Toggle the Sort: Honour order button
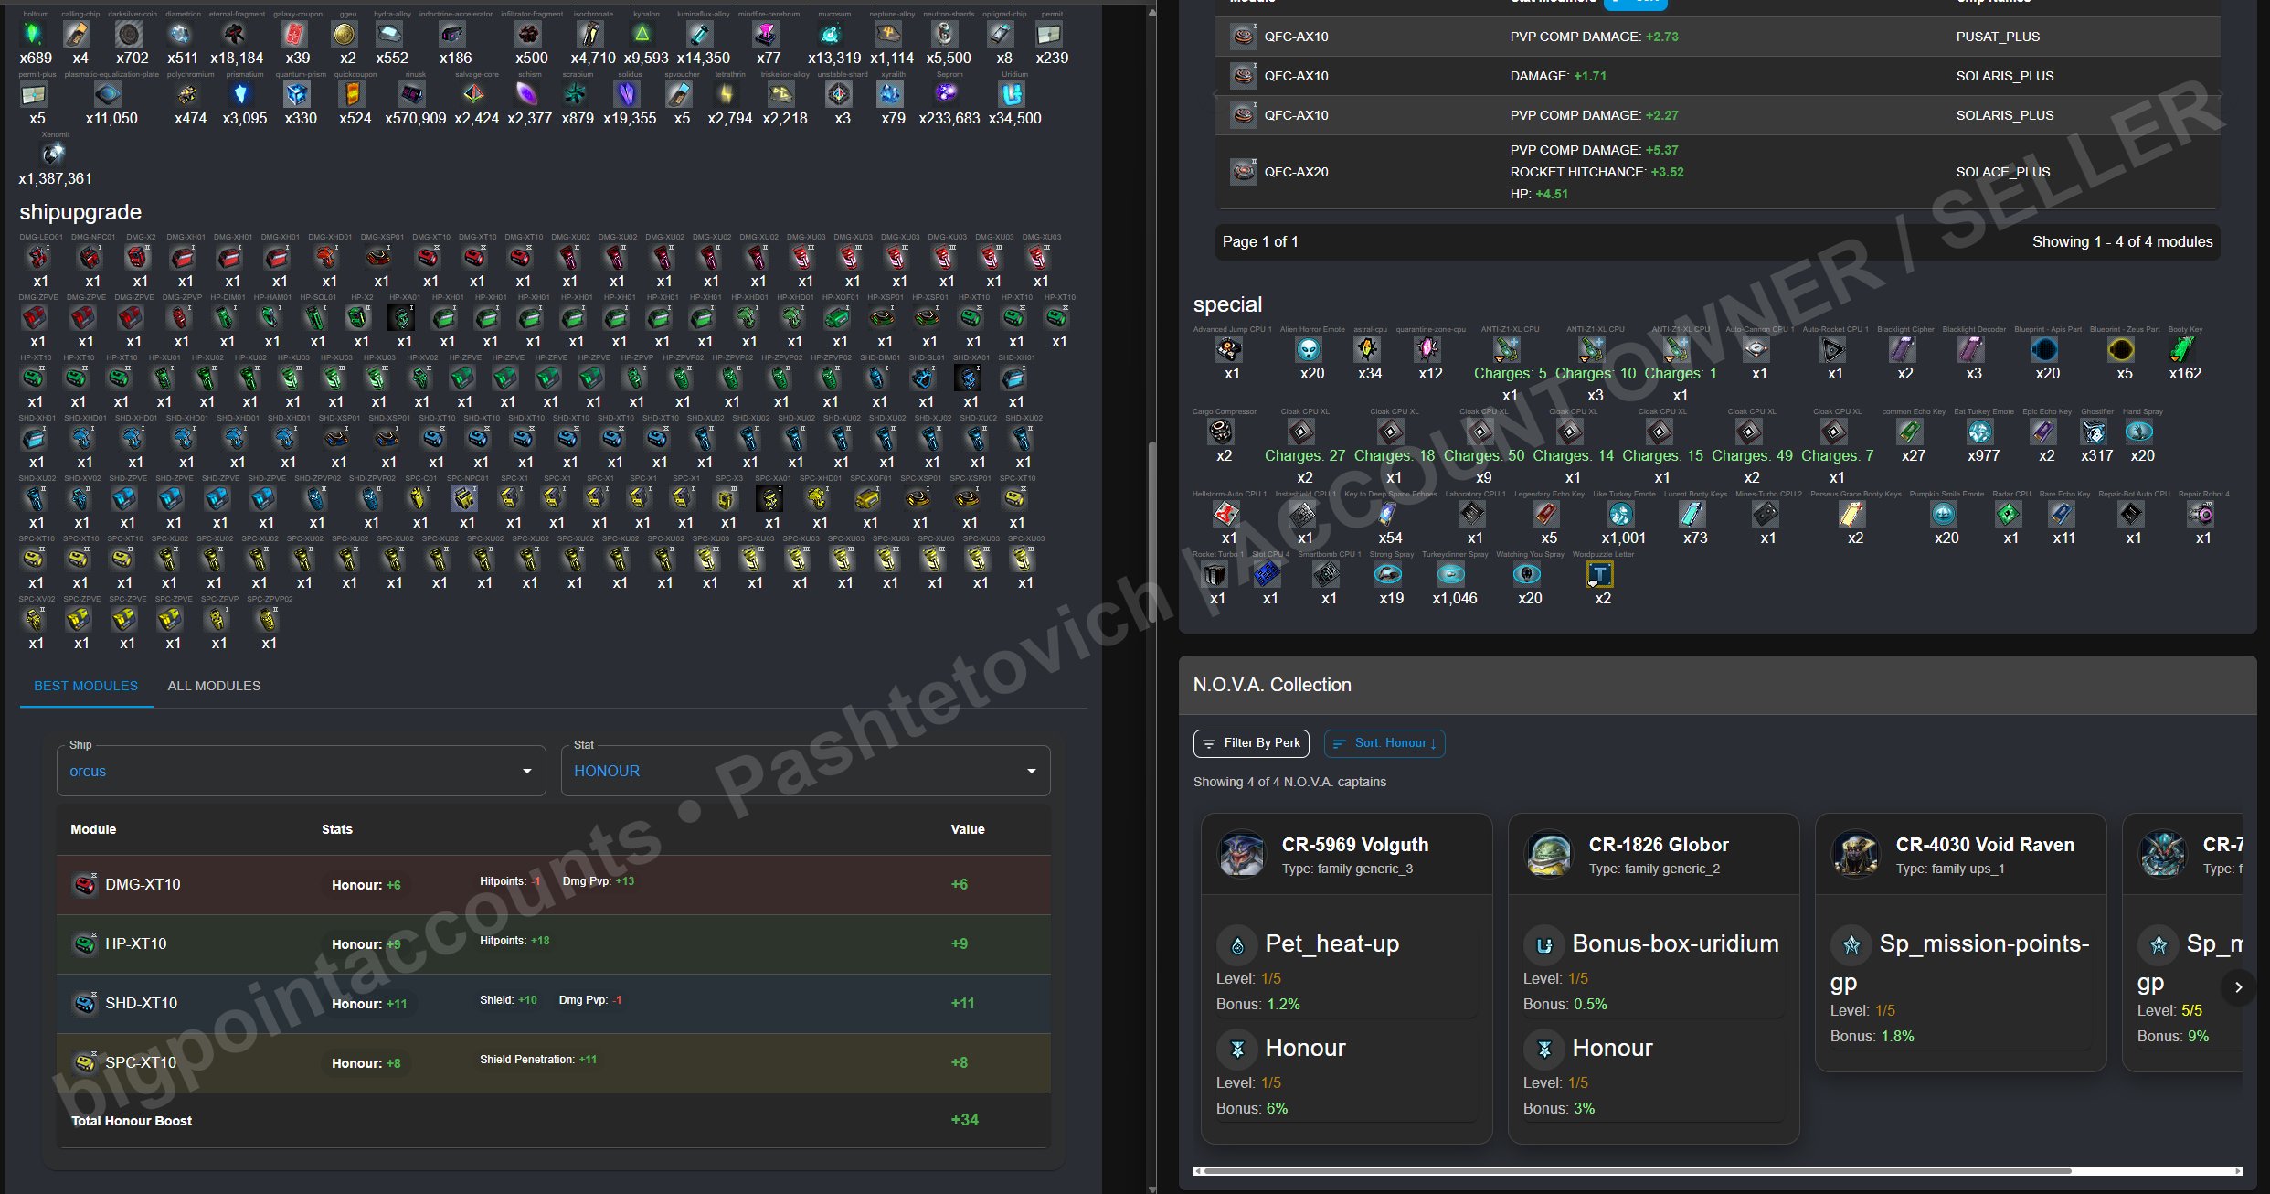The height and width of the screenshot is (1194, 2270). point(1384,743)
